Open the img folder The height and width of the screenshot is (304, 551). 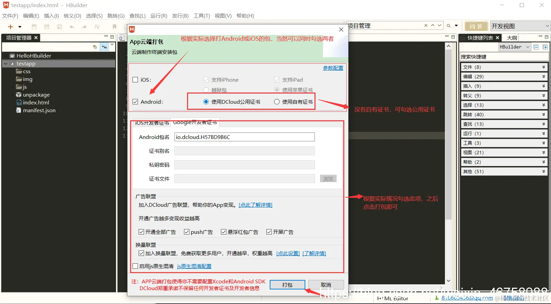tap(24, 79)
